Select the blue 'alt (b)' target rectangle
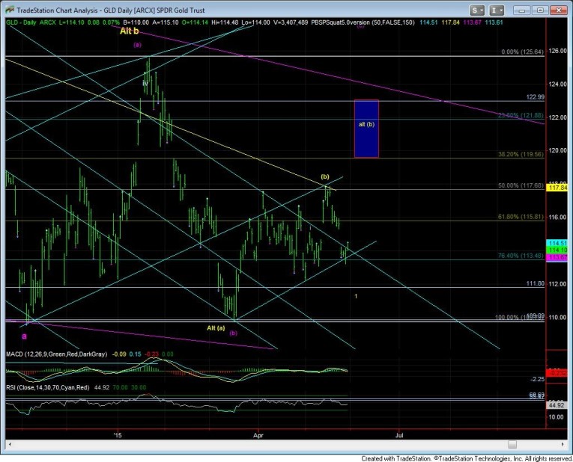Viewport: 573px width, 462px height. click(x=366, y=129)
